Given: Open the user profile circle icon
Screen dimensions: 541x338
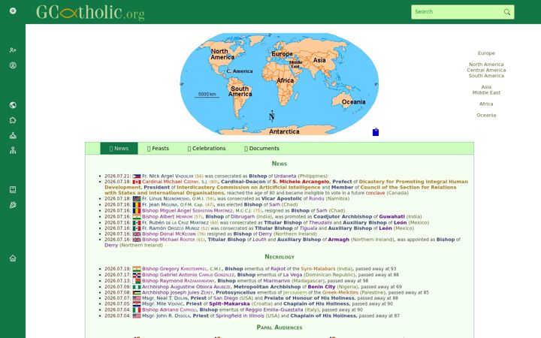Looking at the screenshot, I should tap(13, 65).
